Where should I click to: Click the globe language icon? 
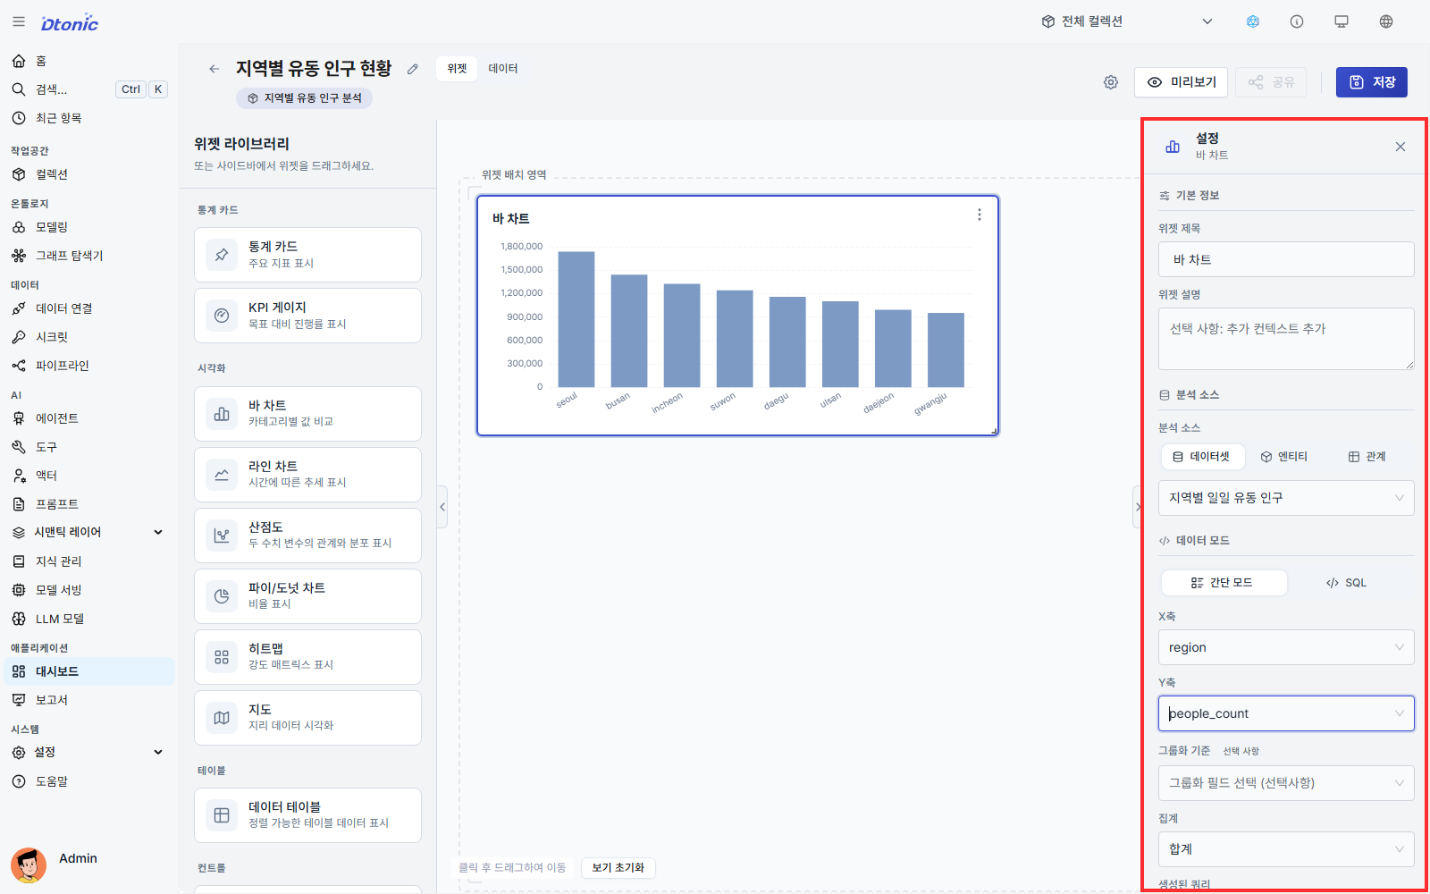coord(1386,21)
